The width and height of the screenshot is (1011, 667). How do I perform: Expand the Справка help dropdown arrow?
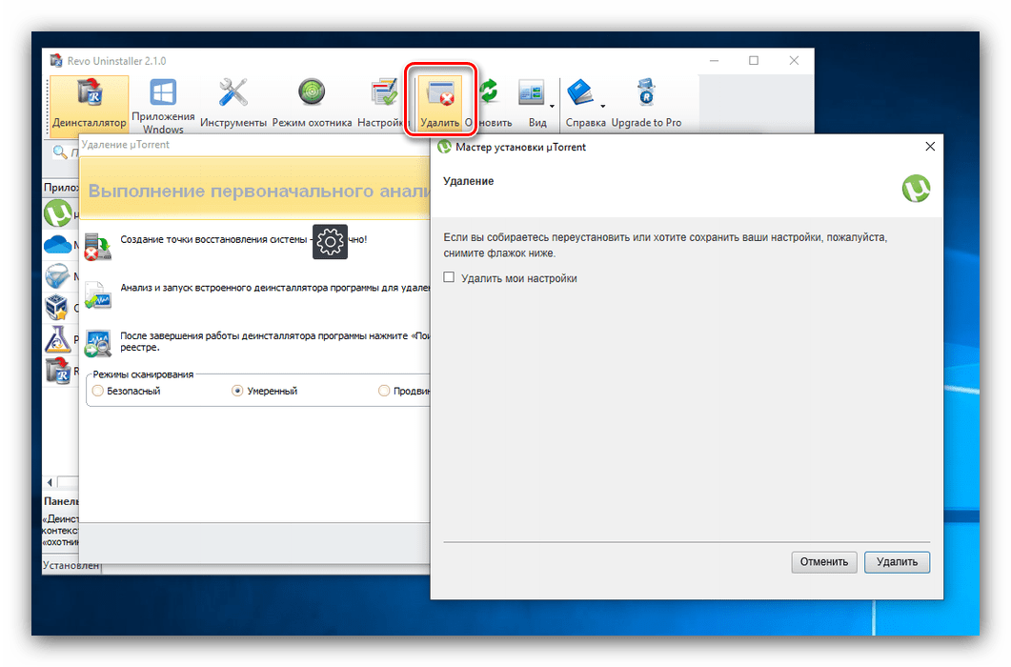(x=602, y=105)
